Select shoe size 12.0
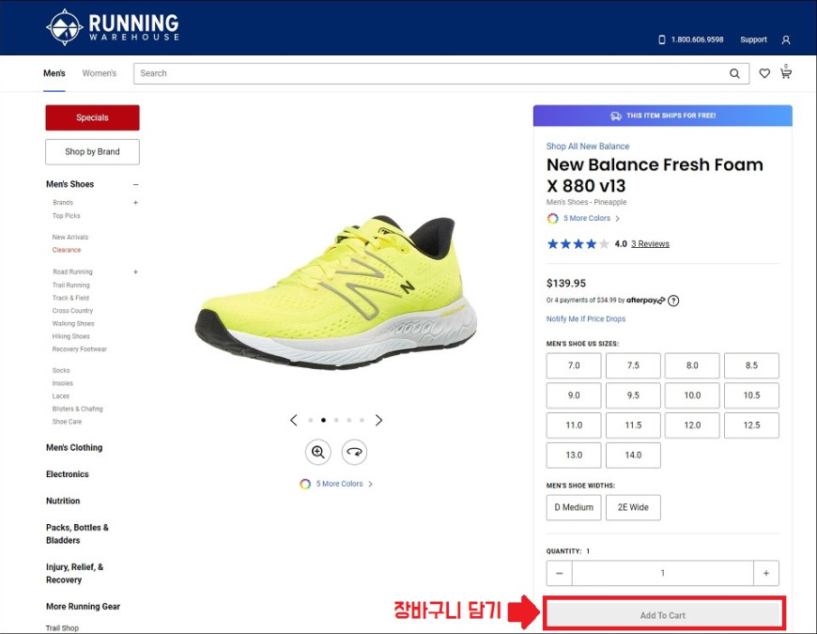The width and height of the screenshot is (817, 634). point(692,425)
